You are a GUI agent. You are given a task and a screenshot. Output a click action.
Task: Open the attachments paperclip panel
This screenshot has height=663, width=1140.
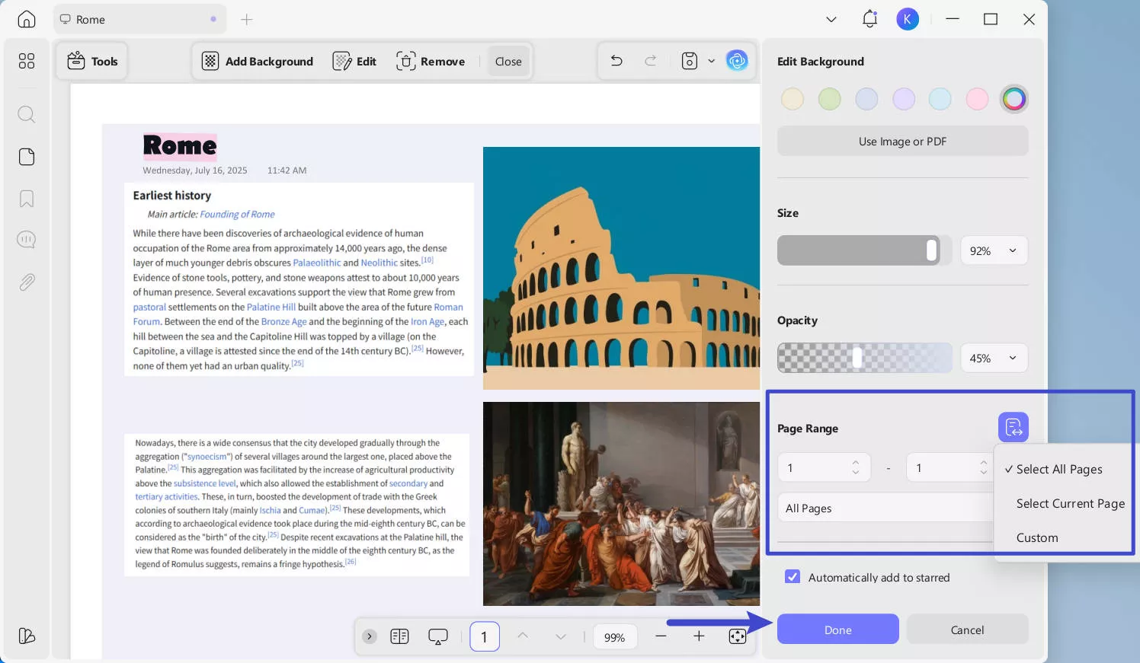(27, 282)
